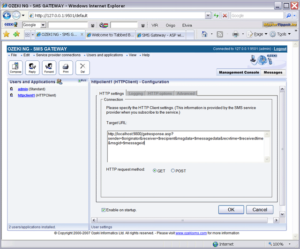
Task: Open the Page menu dropdown
Action: pyautogui.click(x=257, y=34)
